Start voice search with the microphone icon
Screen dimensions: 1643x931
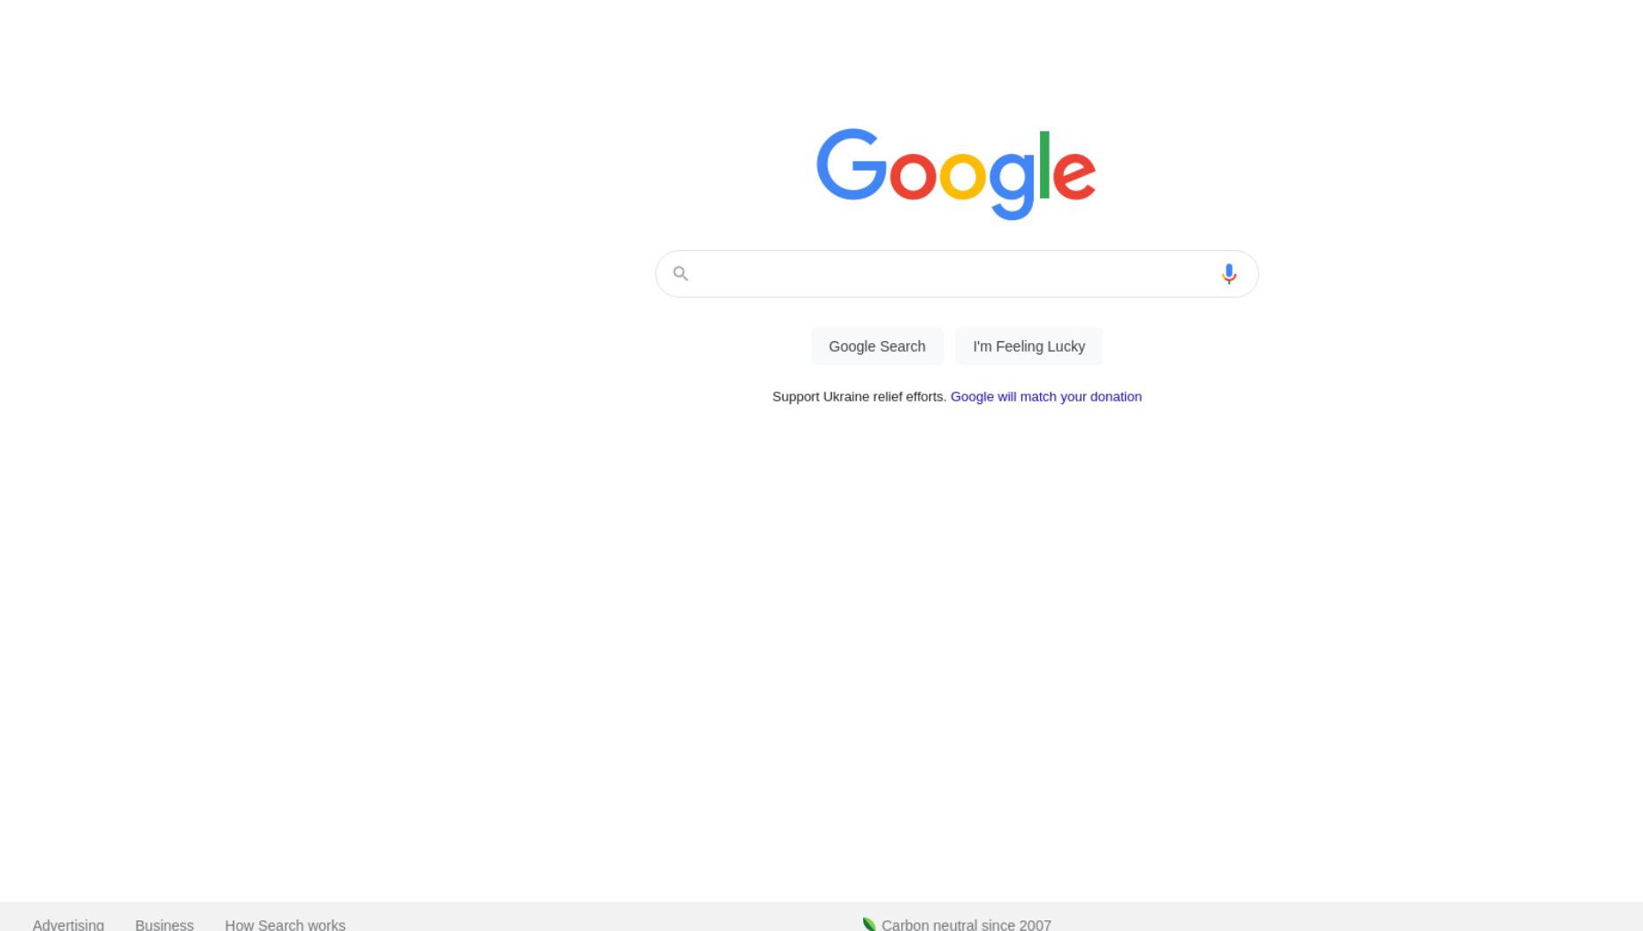pyautogui.click(x=1228, y=274)
